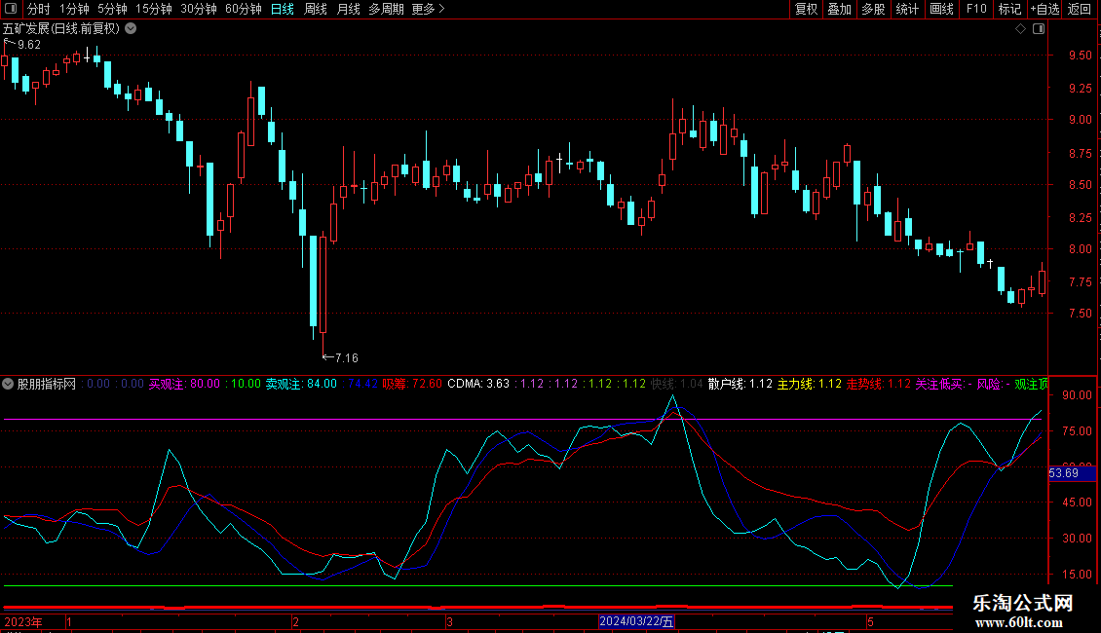The width and height of the screenshot is (1101, 633).
Task: Switch to the 15分钟 period tab
Action: (x=153, y=9)
